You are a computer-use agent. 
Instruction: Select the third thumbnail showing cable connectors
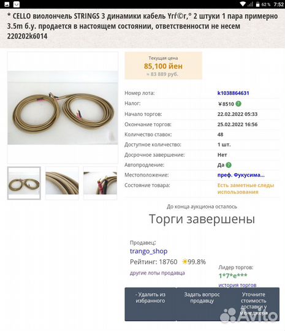[x=100, y=183]
